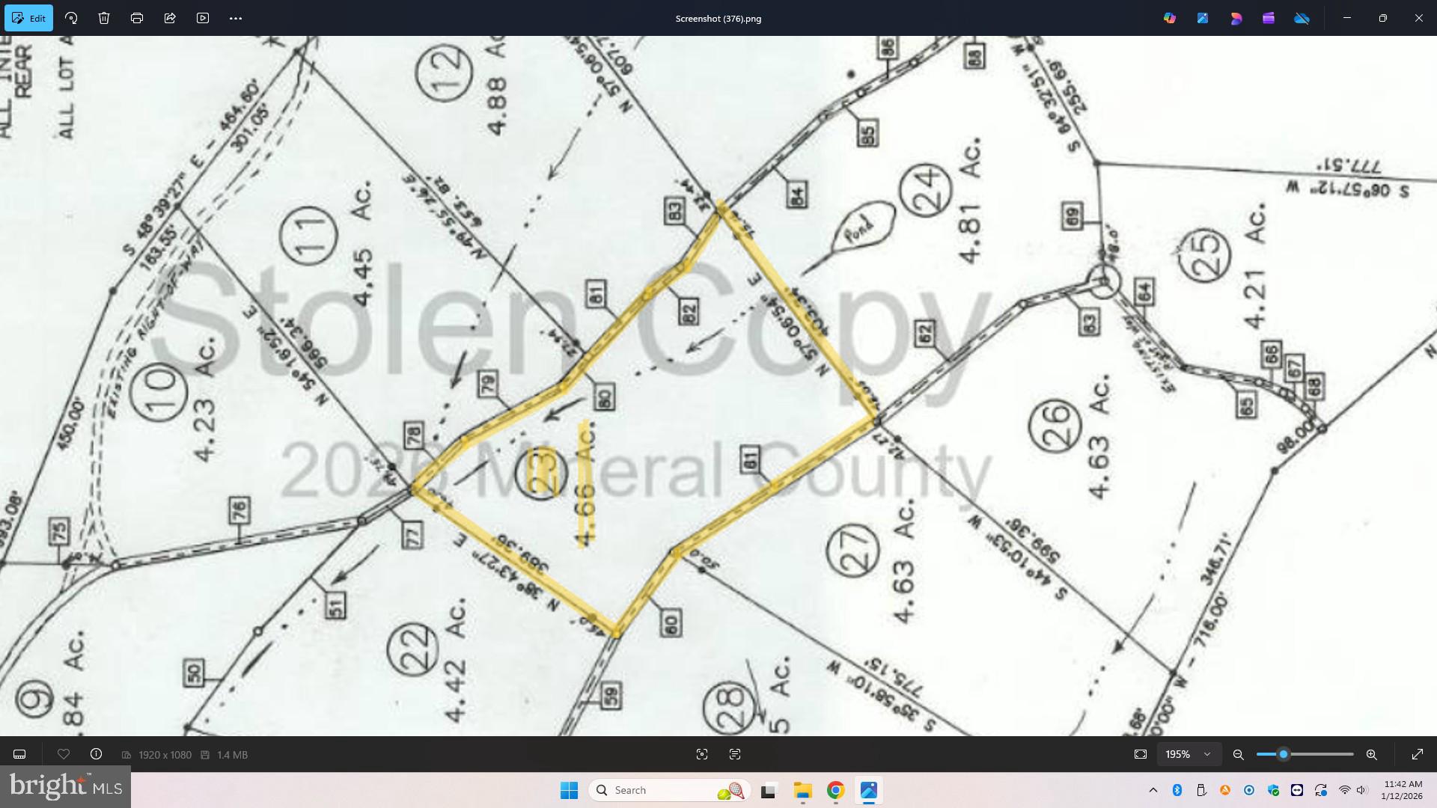Viewport: 1437px width, 808px height.
Task: Click the Edit button
Action: pos(30,17)
